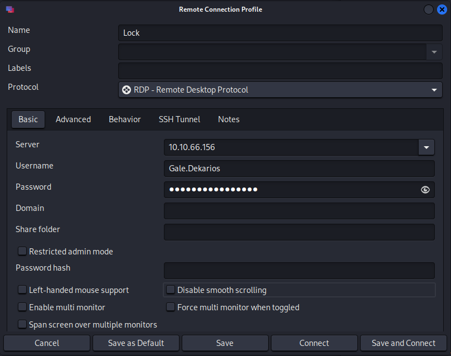Viewport: 451px width, 356px height.
Task: Toggle Left-handed mouse support
Action: 22,290
